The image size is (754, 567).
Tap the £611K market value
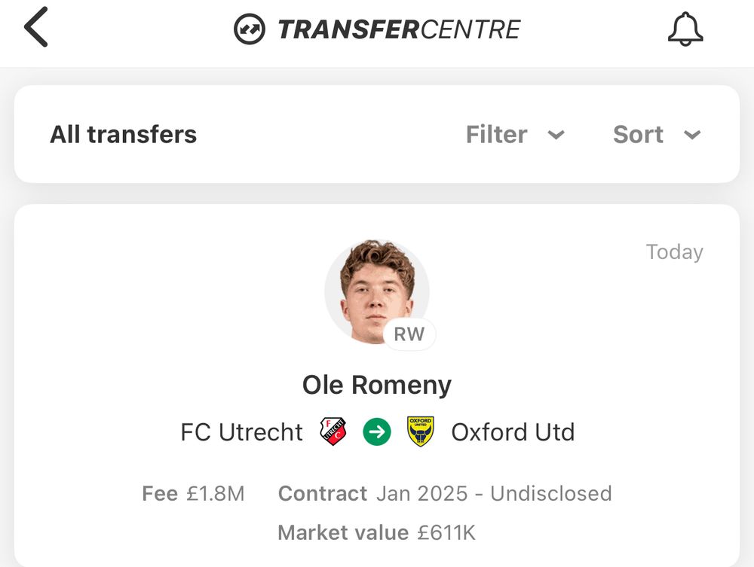click(x=447, y=533)
